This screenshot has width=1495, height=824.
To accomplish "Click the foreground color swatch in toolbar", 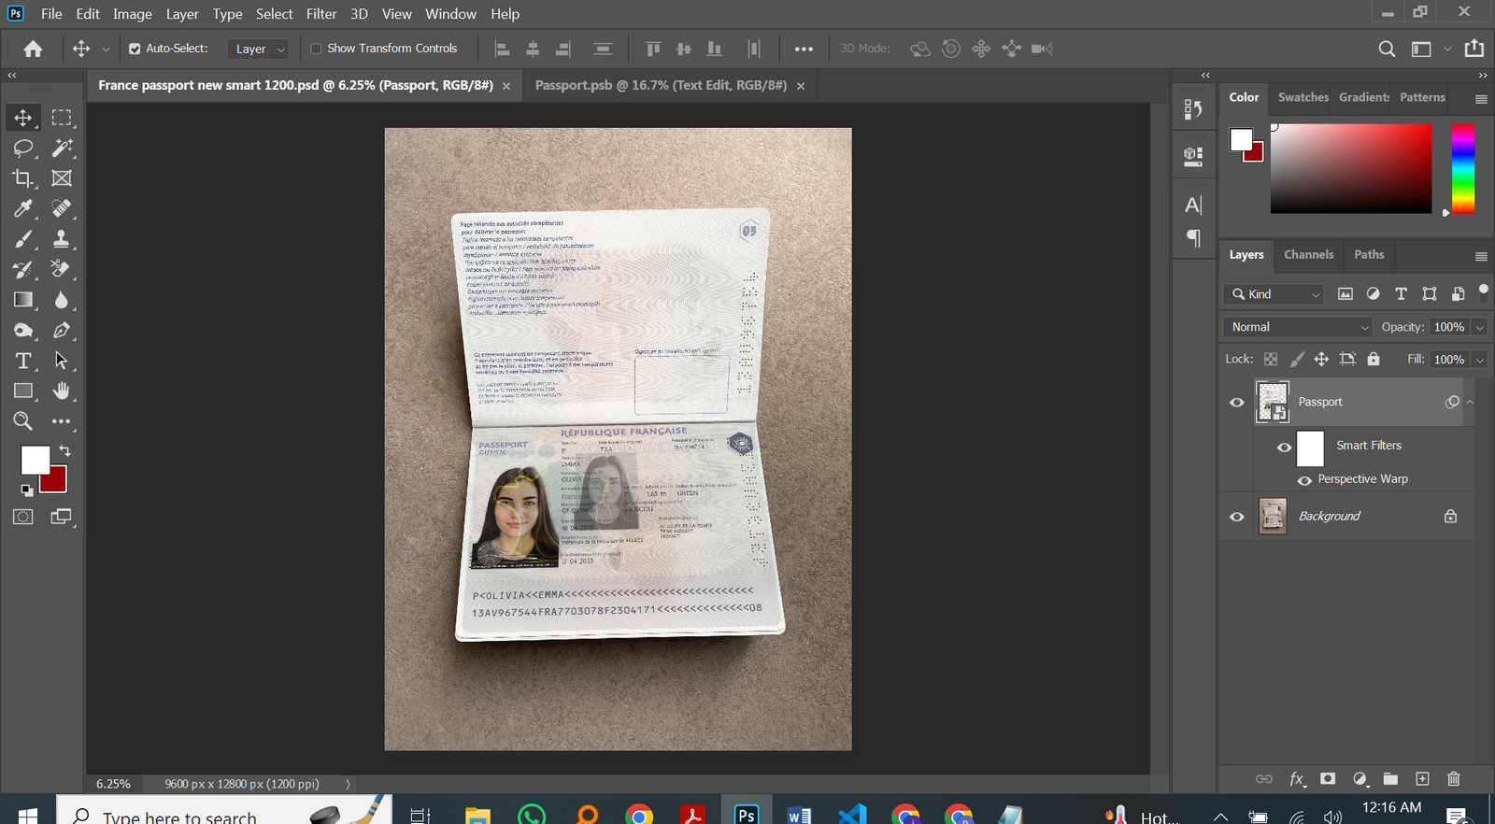I will [x=35, y=460].
